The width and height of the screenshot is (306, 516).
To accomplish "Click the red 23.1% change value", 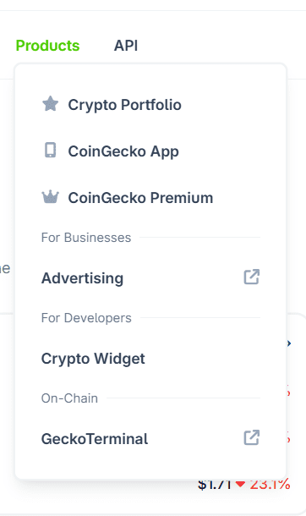I will pyautogui.click(x=270, y=485).
